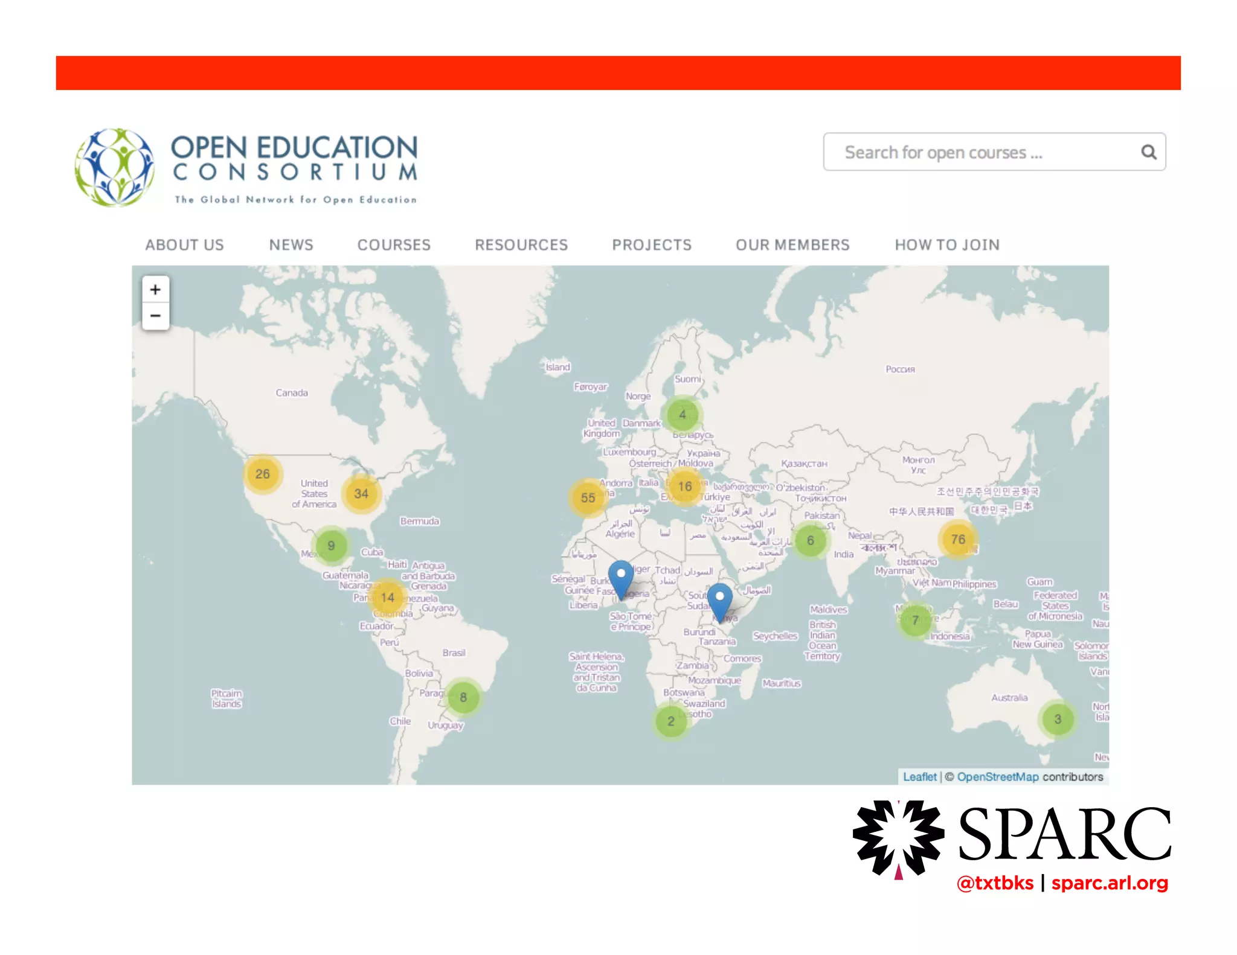Expand the cluster marker labeled 34
The image size is (1237, 955).
tap(361, 494)
